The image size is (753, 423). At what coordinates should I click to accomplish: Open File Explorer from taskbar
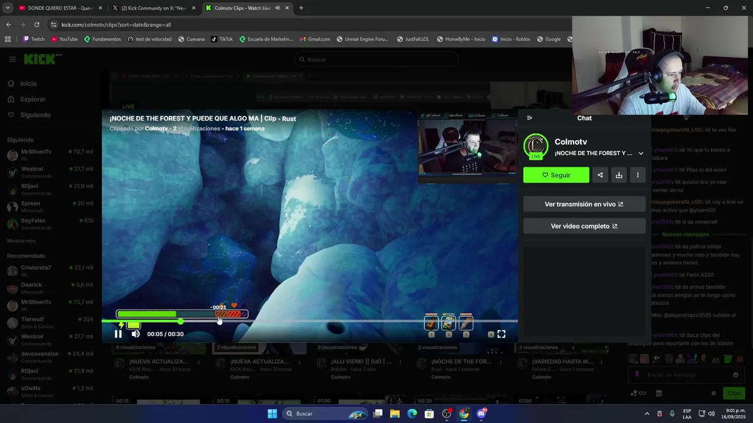point(395,414)
